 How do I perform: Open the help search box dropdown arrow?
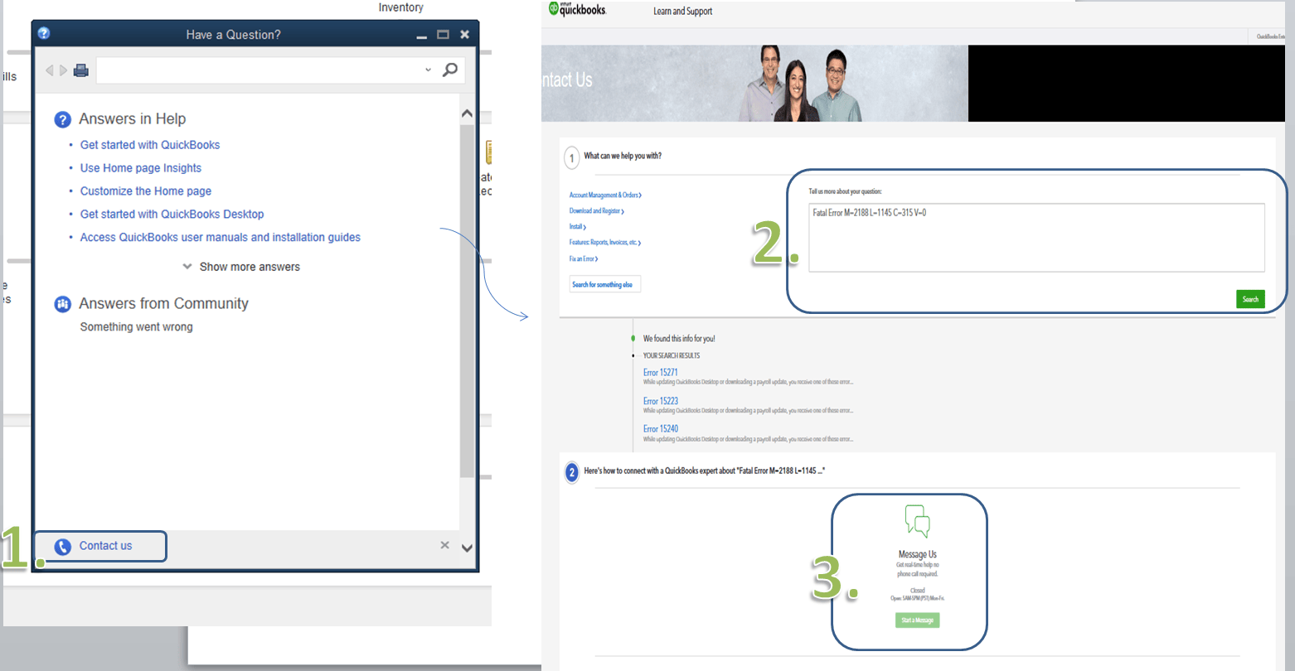click(x=428, y=70)
